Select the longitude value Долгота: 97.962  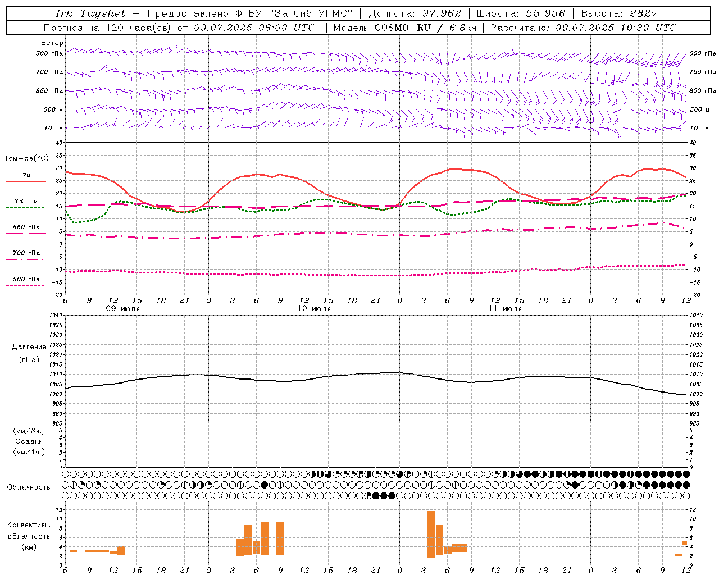(415, 13)
